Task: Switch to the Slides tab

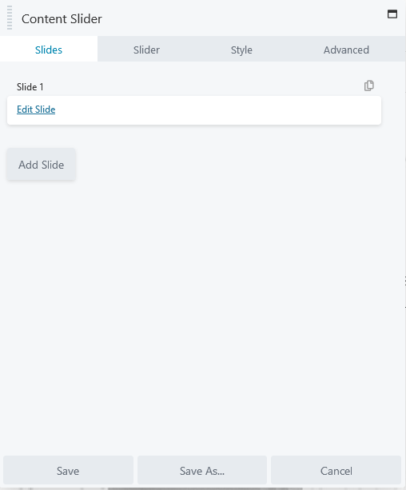Action: pyautogui.click(x=49, y=50)
